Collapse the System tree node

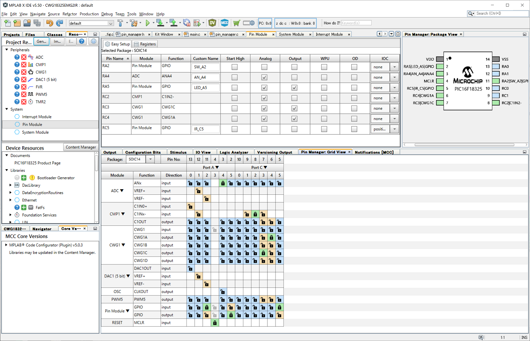(7, 109)
